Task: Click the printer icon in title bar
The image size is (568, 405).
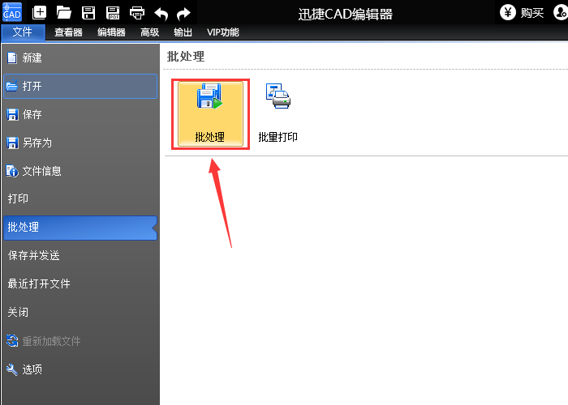Action: (137, 12)
